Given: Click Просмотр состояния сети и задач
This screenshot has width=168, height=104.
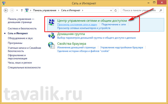Looking at the screenshot, I should pyautogui.click(x=77, y=25).
